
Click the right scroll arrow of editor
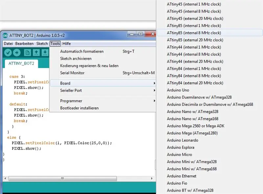point(152,179)
